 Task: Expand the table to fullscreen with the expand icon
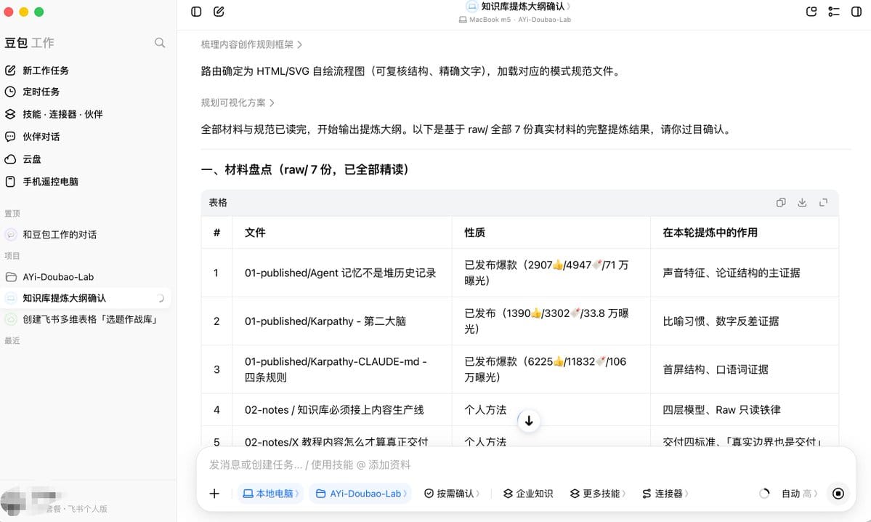click(823, 203)
